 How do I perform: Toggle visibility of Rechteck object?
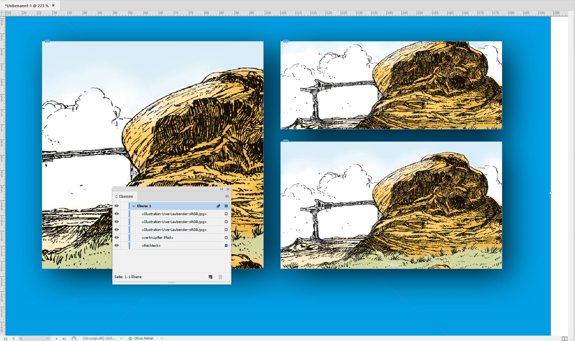117,246
